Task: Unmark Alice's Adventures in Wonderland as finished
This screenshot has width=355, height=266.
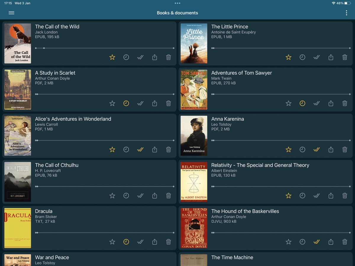Action: [140, 150]
